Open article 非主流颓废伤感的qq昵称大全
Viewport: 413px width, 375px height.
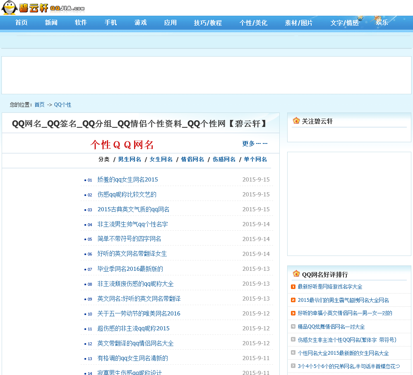click(x=136, y=284)
